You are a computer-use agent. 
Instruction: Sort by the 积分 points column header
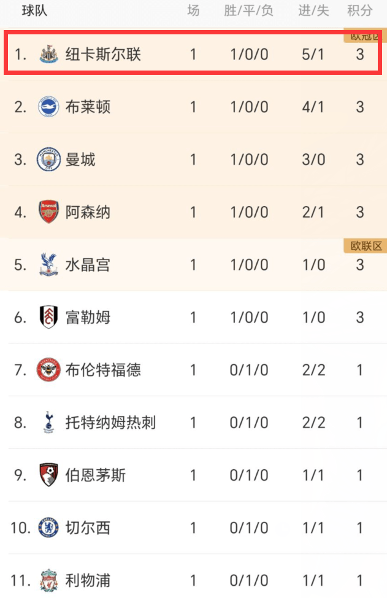[359, 10]
